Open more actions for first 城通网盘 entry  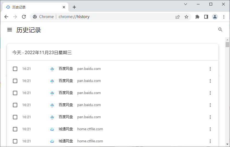210,129
